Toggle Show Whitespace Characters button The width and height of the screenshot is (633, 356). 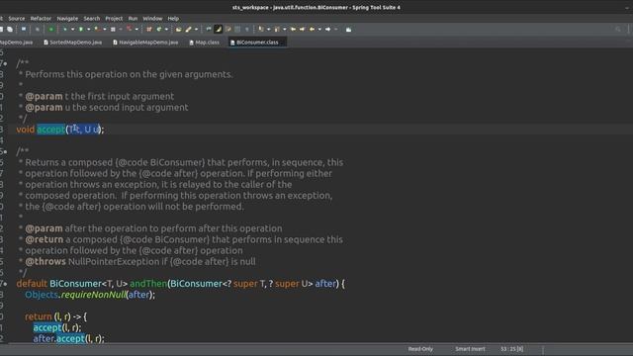(x=247, y=29)
